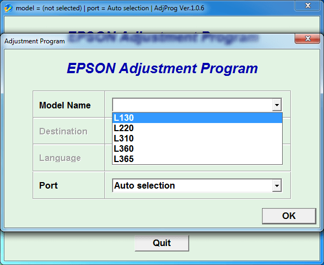Choose L365 from the dropdown list
Viewport: 324px width, 265px height.
(197, 159)
